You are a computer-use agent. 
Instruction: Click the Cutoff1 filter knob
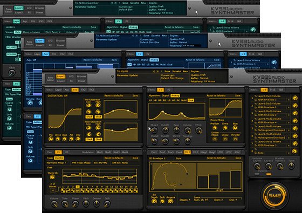pyautogui.click(x=165, y=130)
